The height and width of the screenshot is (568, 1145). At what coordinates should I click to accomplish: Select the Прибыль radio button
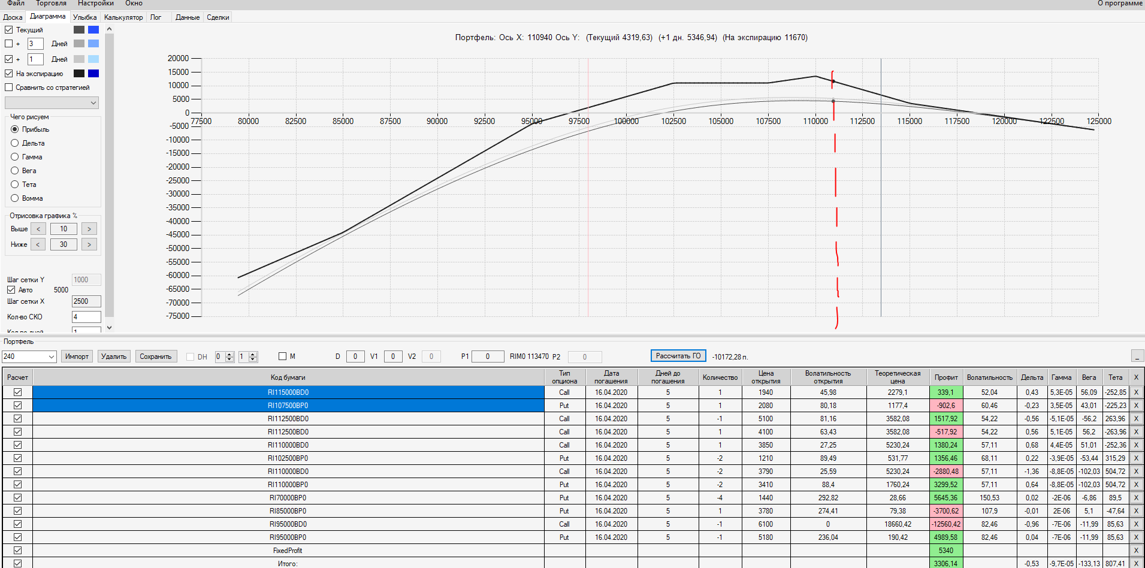pos(15,129)
